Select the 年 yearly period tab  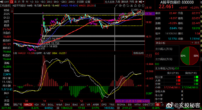[27, 2]
